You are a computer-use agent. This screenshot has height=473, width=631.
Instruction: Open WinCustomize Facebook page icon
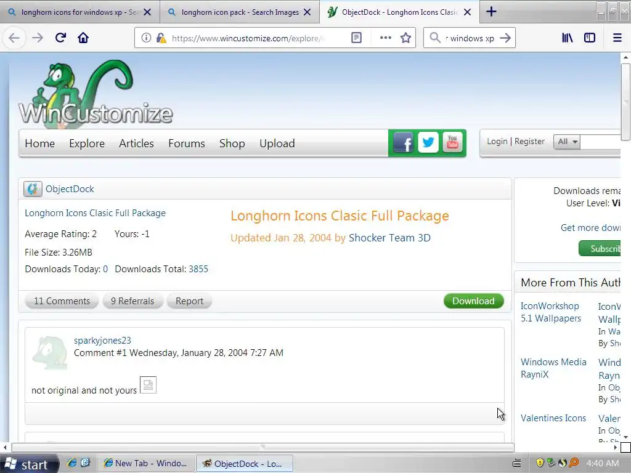tap(403, 143)
